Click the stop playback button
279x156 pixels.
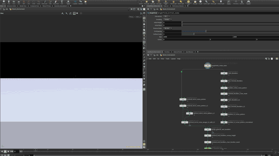tap(5, 151)
